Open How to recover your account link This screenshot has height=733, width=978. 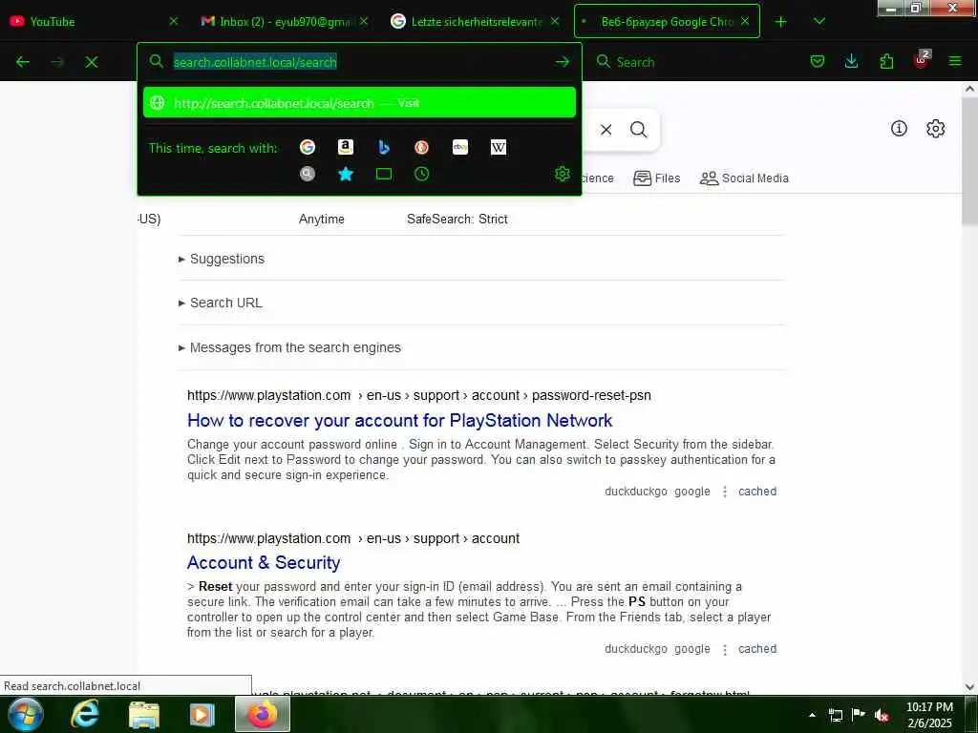tap(400, 421)
